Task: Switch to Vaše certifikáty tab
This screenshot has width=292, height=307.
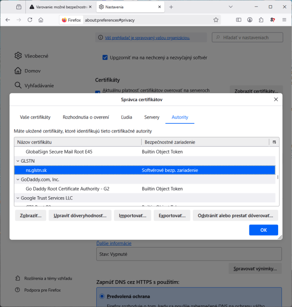Action: 35,117
